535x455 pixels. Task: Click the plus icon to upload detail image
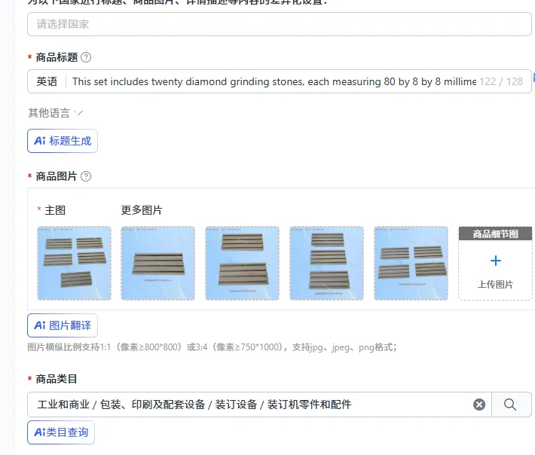pos(495,261)
